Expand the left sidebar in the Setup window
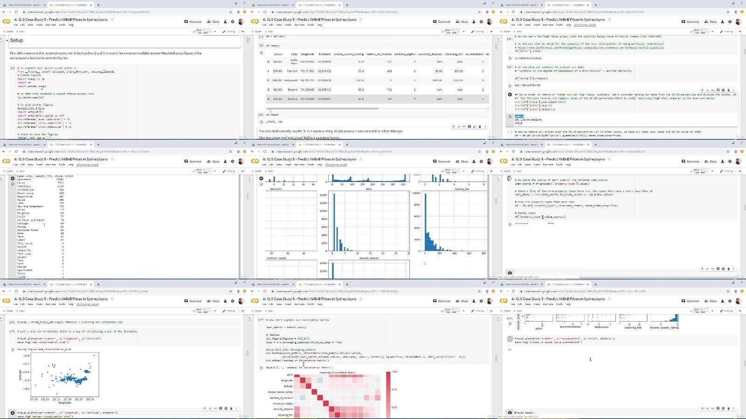 (x=2, y=40)
